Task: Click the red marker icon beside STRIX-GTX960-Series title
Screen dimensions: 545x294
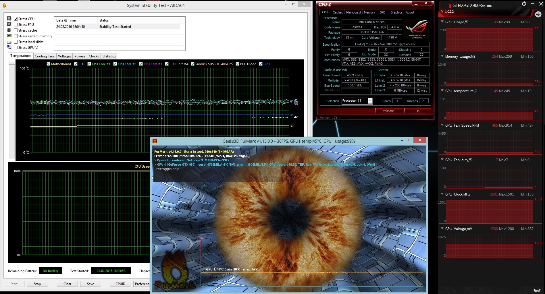Action: [450, 5]
